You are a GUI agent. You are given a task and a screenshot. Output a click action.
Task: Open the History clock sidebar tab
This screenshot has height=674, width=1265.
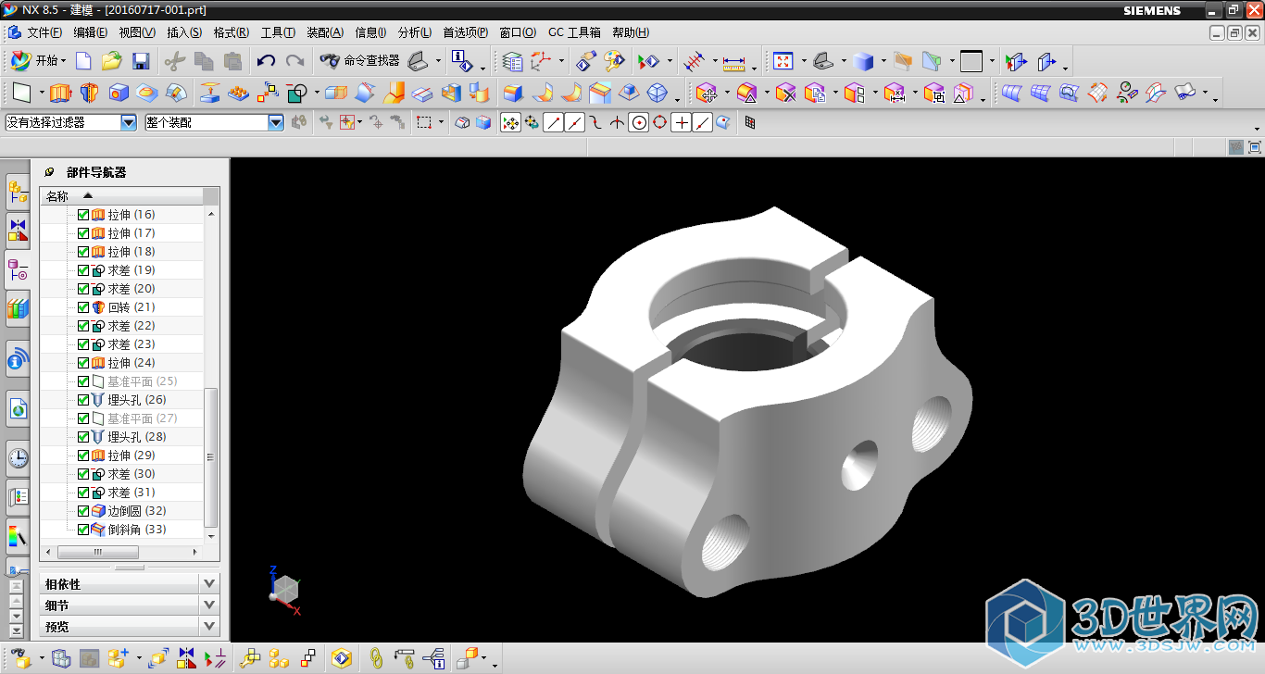coord(18,457)
